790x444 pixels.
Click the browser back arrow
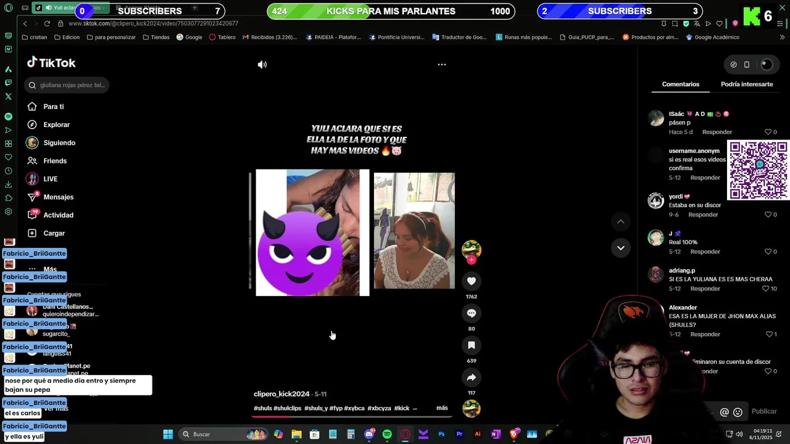tap(25, 23)
